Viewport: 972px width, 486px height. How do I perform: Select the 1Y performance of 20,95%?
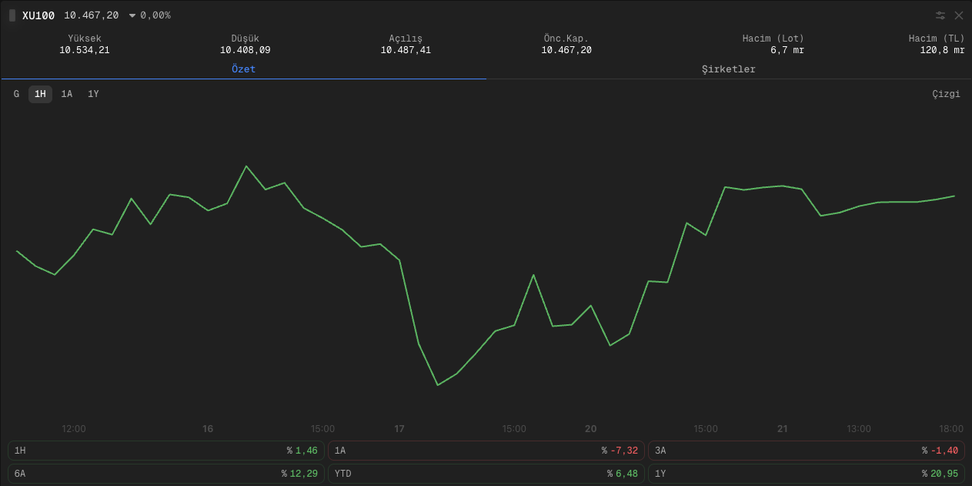pos(807,474)
